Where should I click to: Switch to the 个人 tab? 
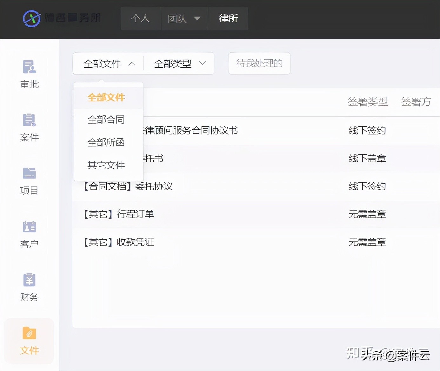click(141, 19)
